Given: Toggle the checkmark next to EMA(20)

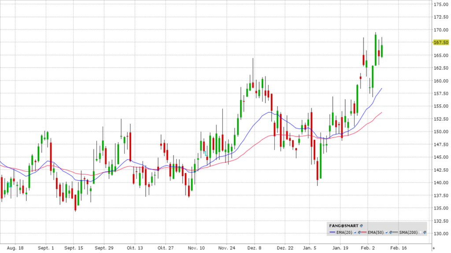Looking at the screenshot, I should pyautogui.click(x=355, y=232).
